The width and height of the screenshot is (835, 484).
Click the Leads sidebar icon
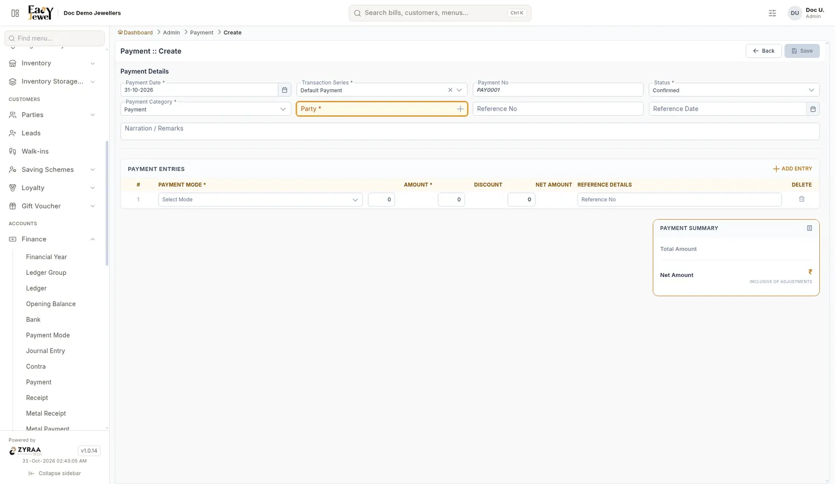[x=13, y=133]
